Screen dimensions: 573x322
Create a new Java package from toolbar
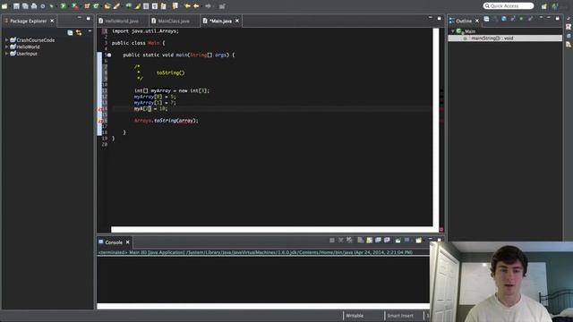click(x=87, y=6)
